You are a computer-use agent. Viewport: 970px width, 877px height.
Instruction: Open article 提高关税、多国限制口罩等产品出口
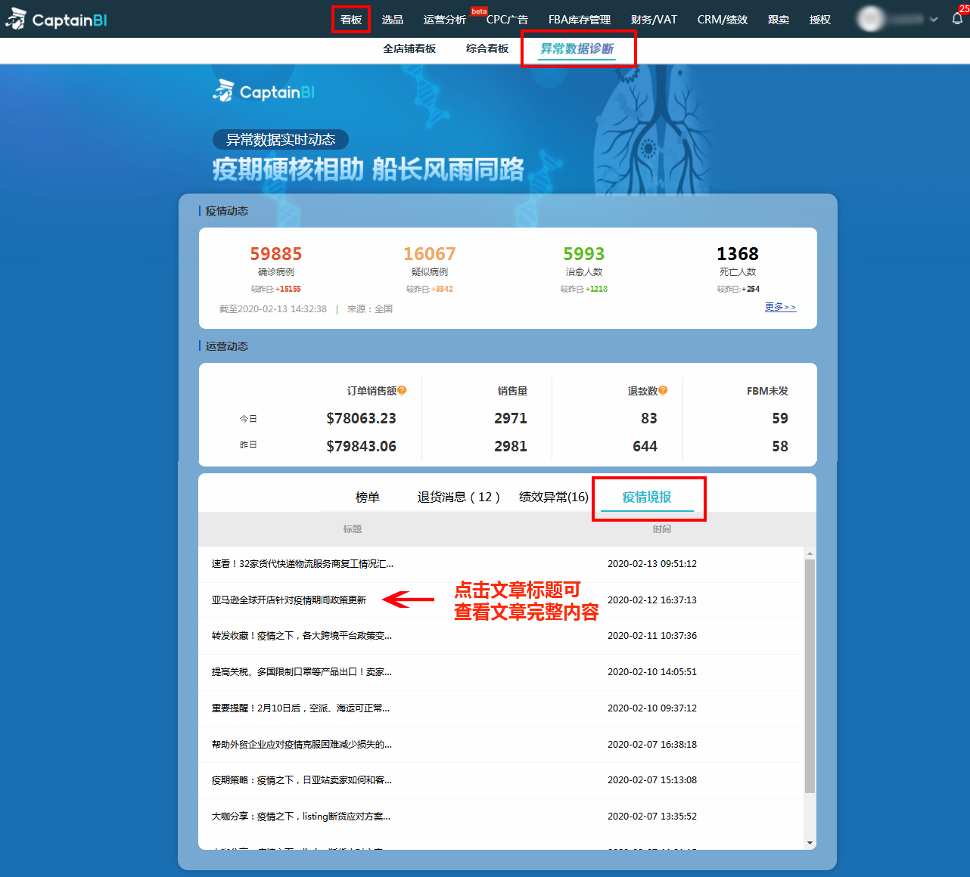pos(302,672)
